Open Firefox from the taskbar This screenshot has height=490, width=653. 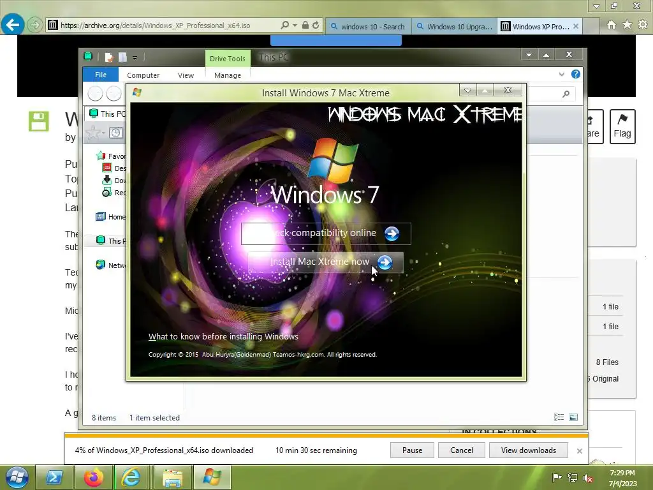[93, 477]
